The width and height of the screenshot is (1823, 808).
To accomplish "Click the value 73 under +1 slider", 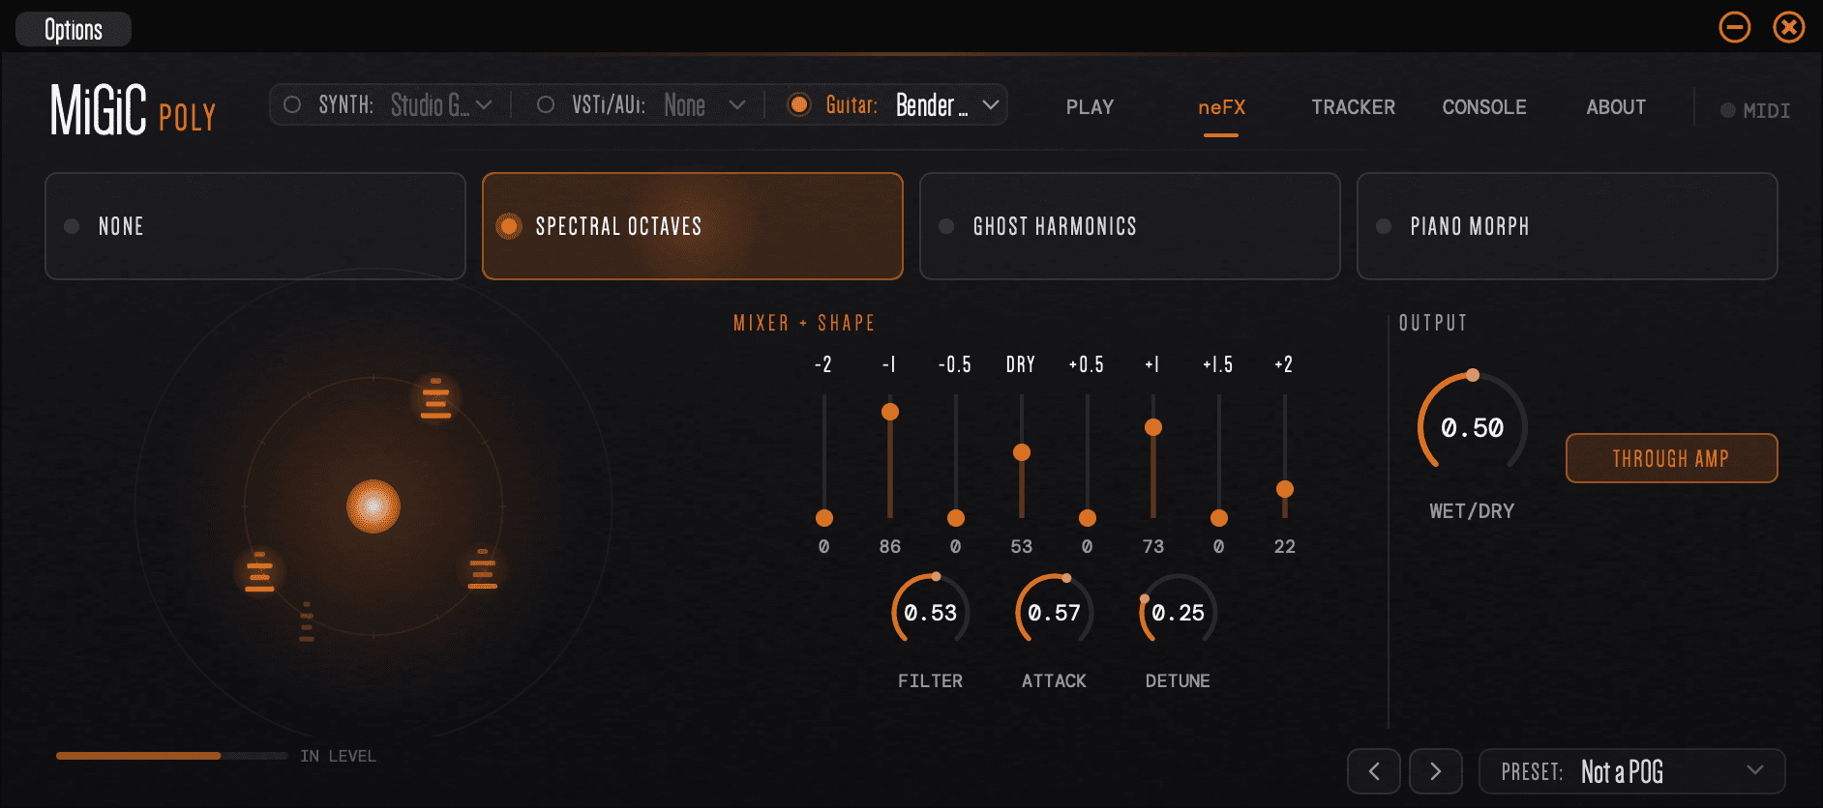I will coord(1153,546).
